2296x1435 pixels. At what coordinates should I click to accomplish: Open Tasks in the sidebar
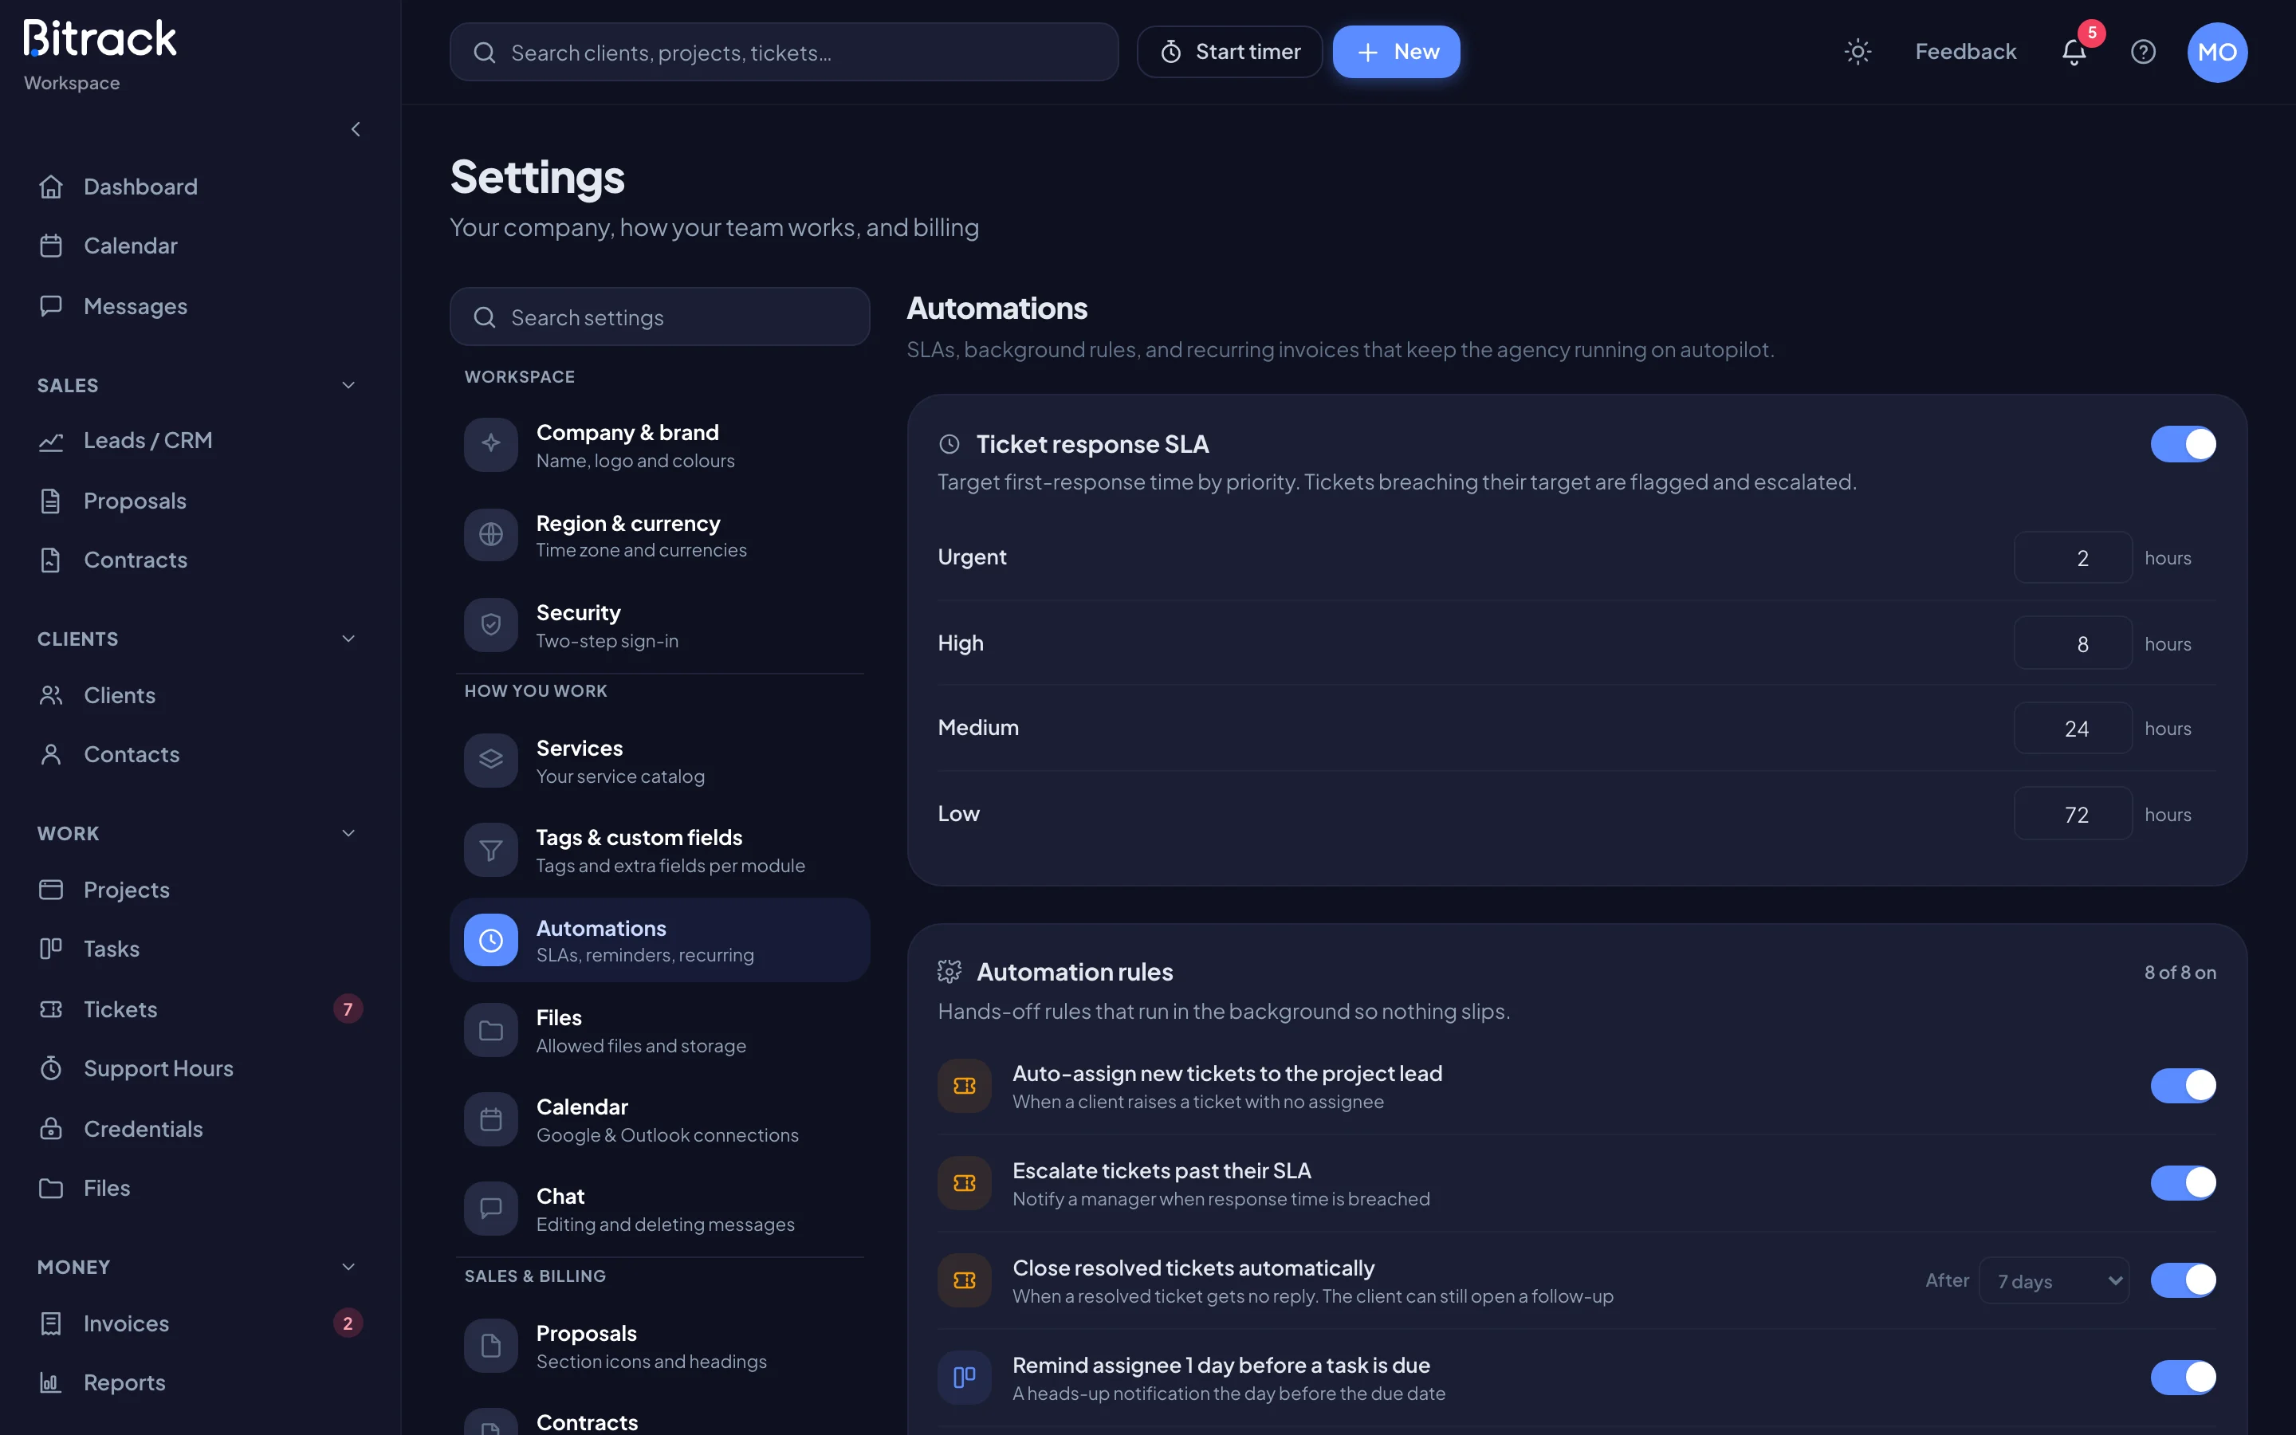[x=199, y=949]
